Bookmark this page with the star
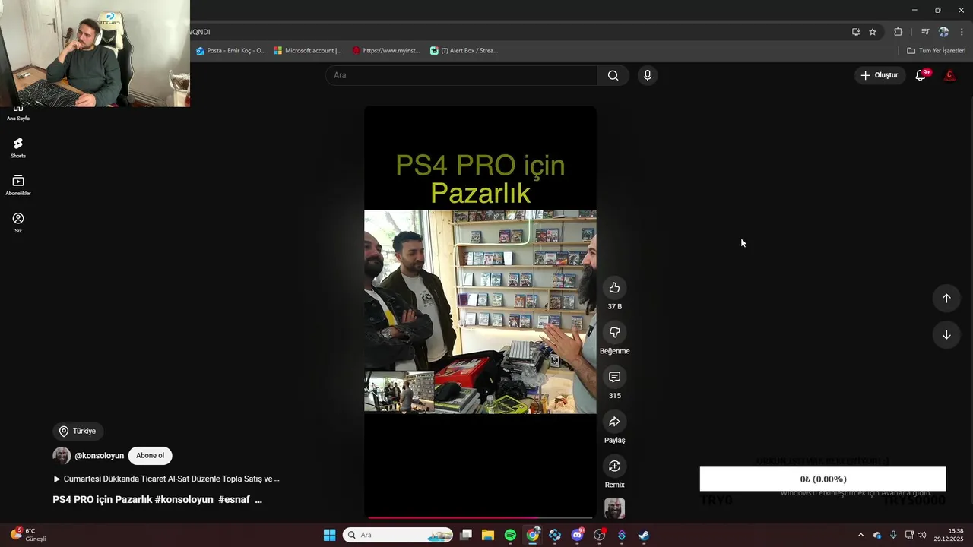973x547 pixels. 873,32
